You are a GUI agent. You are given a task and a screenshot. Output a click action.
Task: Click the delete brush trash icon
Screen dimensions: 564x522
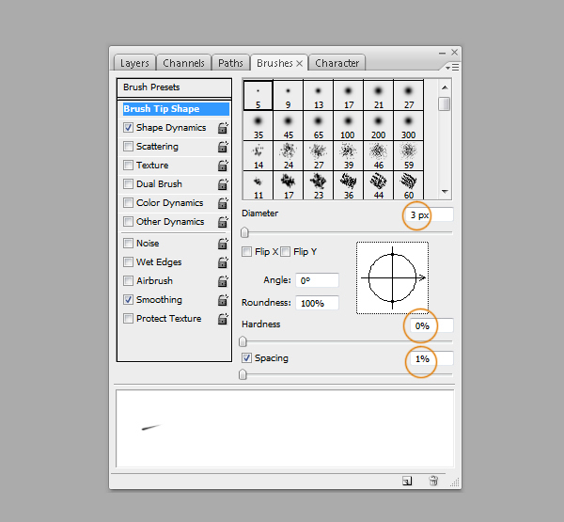(x=433, y=481)
